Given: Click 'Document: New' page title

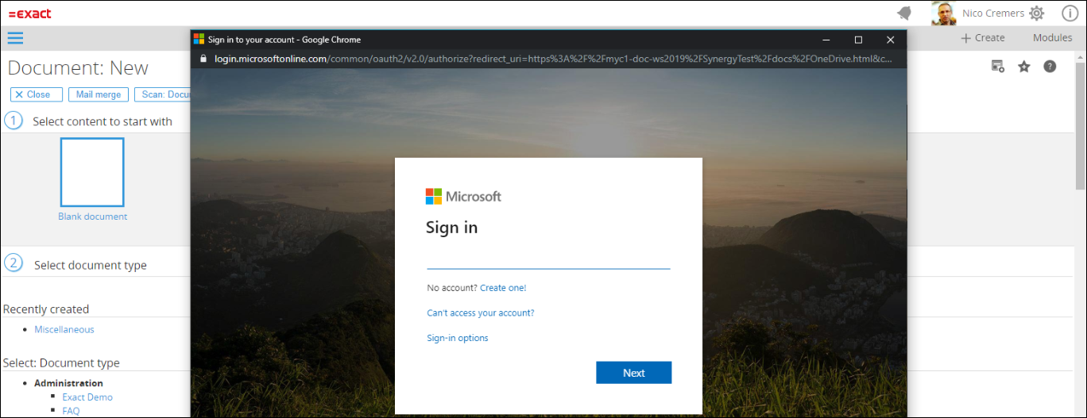Looking at the screenshot, I should (x=78, y=68).
